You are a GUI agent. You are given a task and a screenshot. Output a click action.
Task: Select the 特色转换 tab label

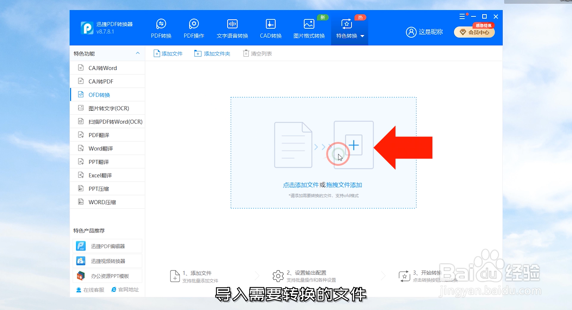tap(346, 36)
